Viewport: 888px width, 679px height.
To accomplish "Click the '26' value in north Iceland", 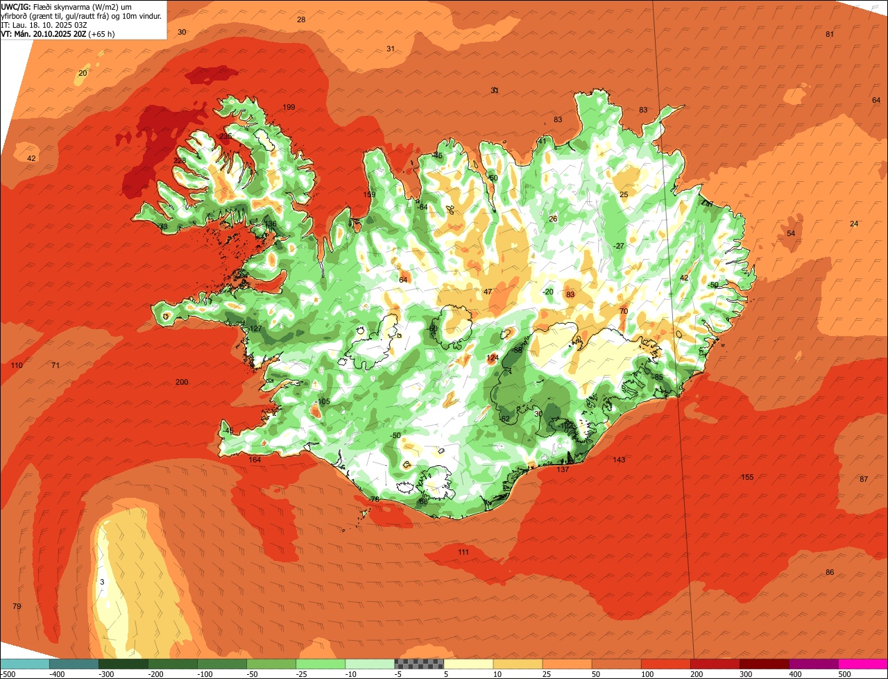I will click(x=553, y=219).
